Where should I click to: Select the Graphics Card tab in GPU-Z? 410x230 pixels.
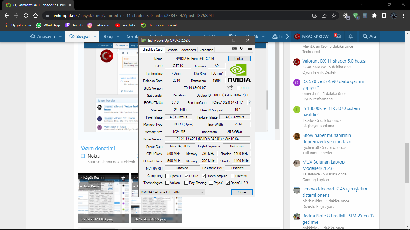(x=152, y=49)
